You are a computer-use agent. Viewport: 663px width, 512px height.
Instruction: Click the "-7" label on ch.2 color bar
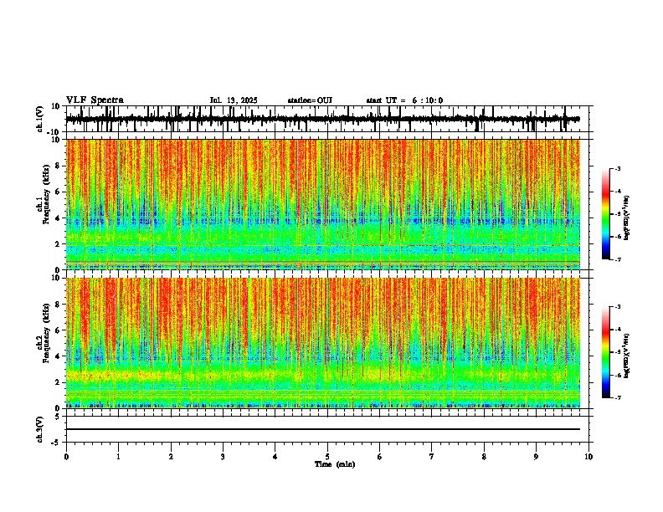click(617, 397)
